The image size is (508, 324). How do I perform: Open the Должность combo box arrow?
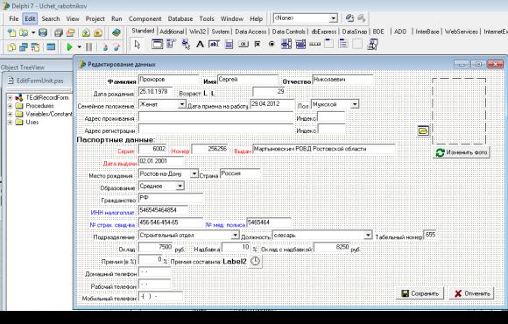pyautogui.click(x=368, y=235)
